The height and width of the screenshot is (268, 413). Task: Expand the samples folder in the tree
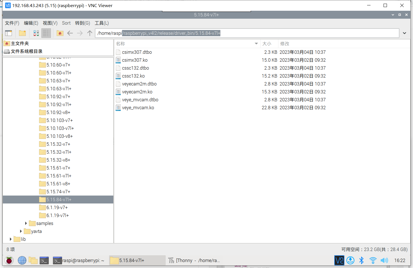pos(26,223)
